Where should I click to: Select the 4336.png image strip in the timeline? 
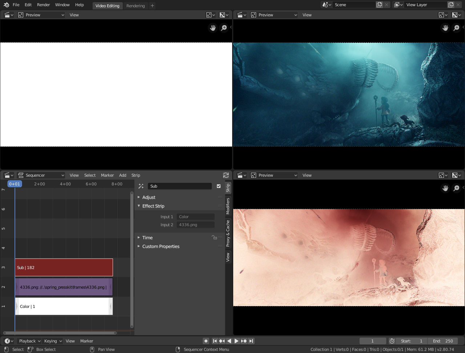pyautogui.click(x=64, y=287)
